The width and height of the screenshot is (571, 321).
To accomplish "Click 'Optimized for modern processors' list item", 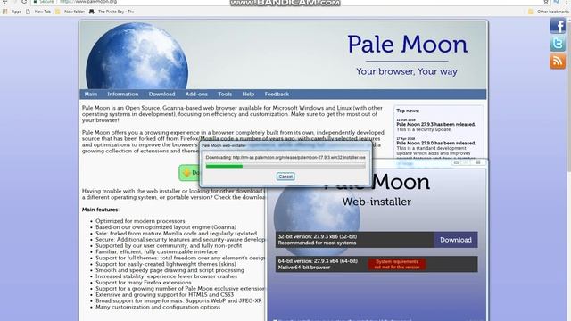I will [x=140, y=221].
